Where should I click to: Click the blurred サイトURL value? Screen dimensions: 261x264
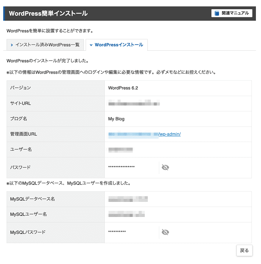[x=134, y=103]
